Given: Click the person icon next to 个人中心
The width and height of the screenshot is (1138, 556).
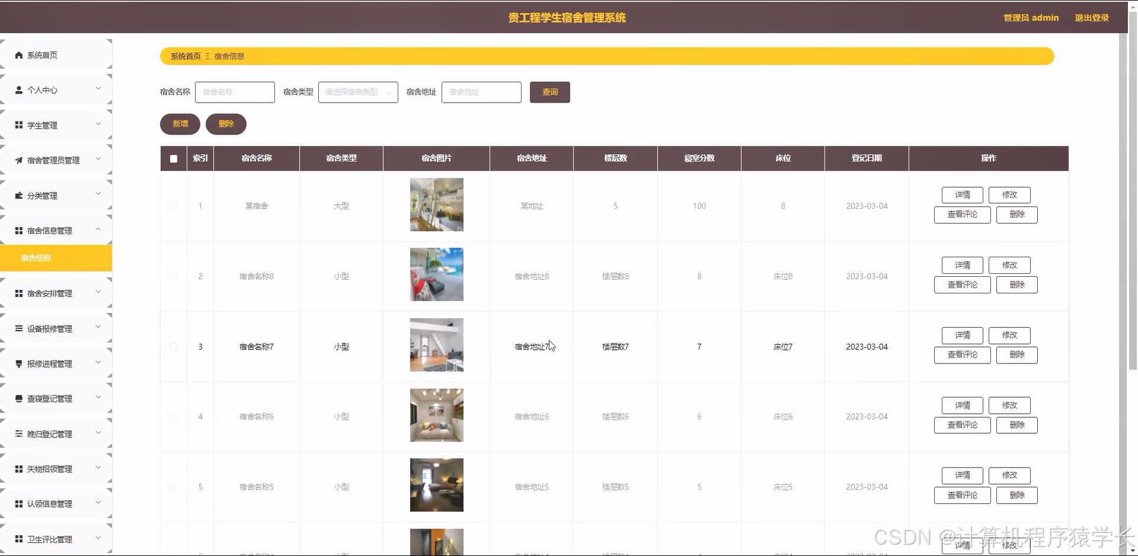Looking at the screenshot, I should [x=19, y=90].
